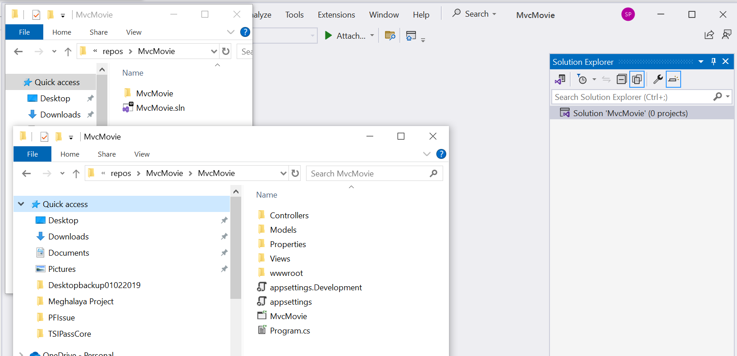Click repos breadcrumb in back Explorer window
Screen dimensions: 737x356
click(x=113, y=51)
